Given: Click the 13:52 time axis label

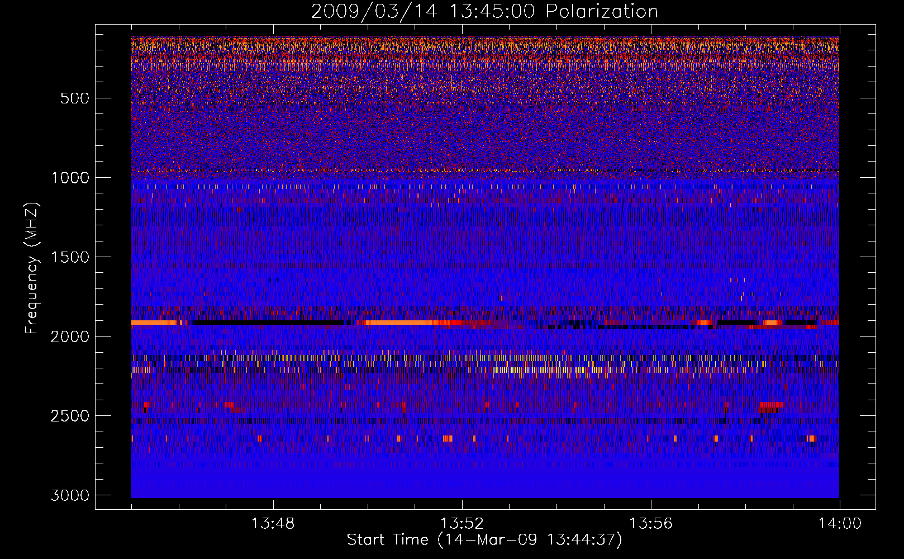Looking at the screenshot, I should coord(461,524).
